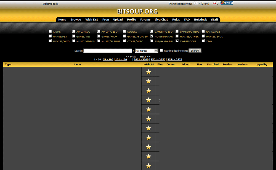The image size is (276, 170).
Task: Open results page 51 - 100
Action: [x=108, y=60]
